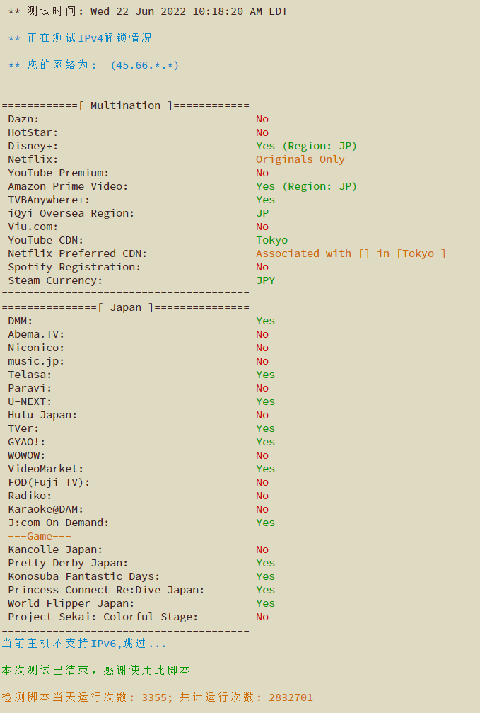Click the Netflix Preferred CDN result text
This screenshot has width=480, height=713.
[351, 253]
